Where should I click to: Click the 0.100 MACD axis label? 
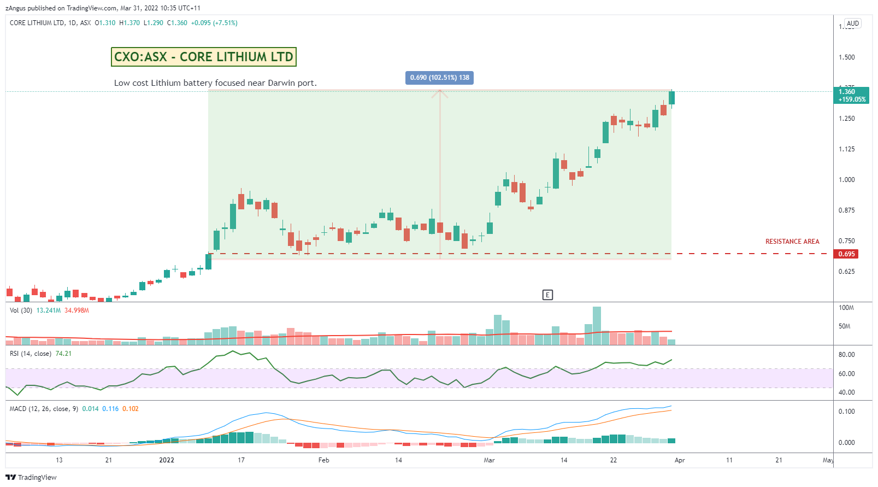[847, 412]
